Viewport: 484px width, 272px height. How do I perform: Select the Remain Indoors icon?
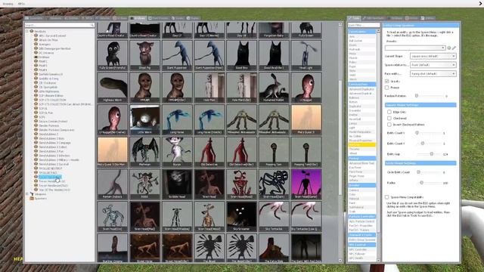113,184
